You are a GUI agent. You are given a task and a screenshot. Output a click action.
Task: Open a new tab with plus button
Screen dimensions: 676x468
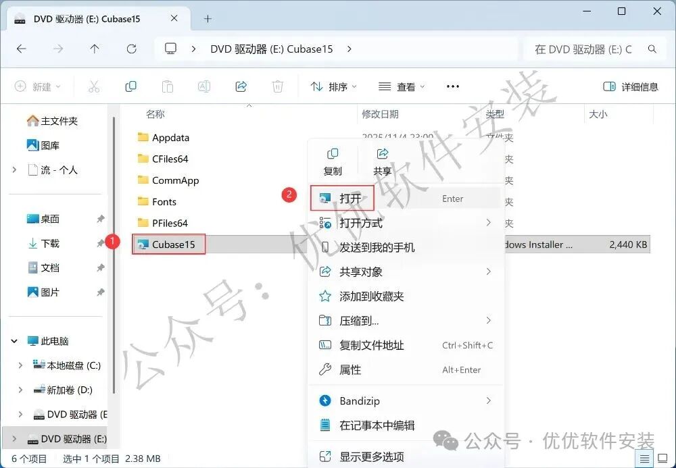[208, 18]
